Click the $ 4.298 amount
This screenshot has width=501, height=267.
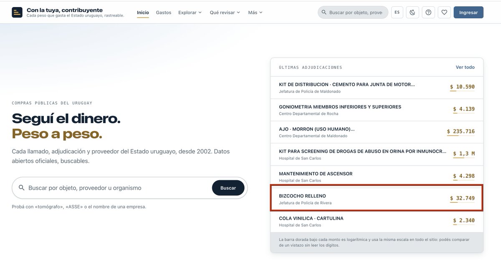(464, 176)
